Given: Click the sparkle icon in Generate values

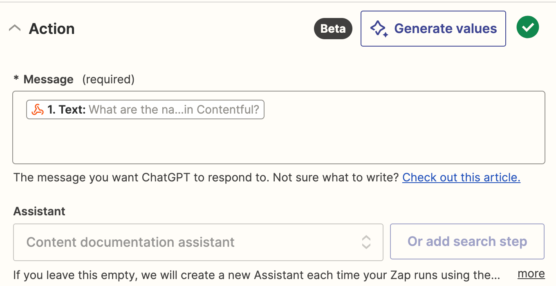Looking at the screenshot, I should click(x=379, y=29).
